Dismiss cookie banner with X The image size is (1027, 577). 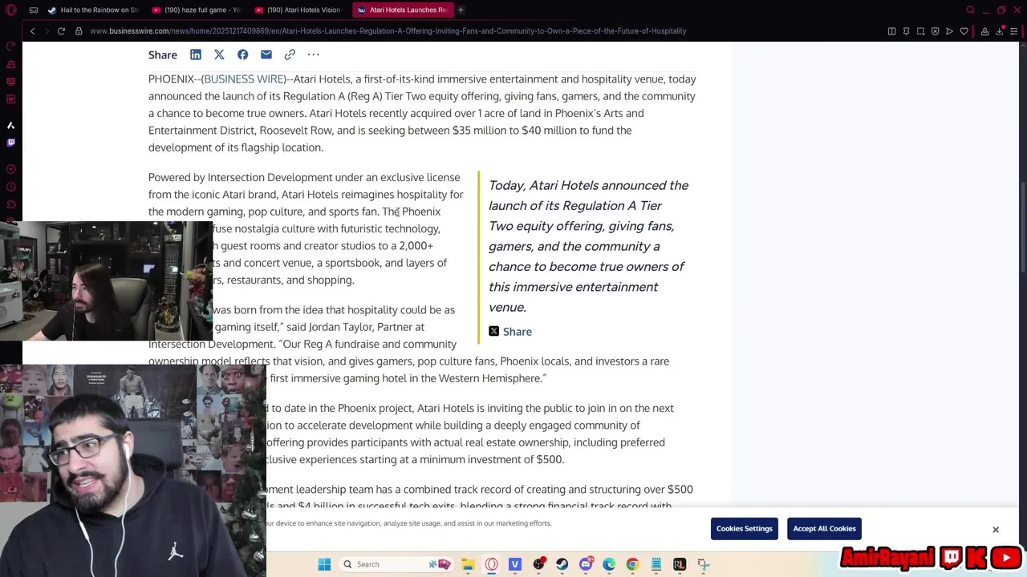(996, 530)
